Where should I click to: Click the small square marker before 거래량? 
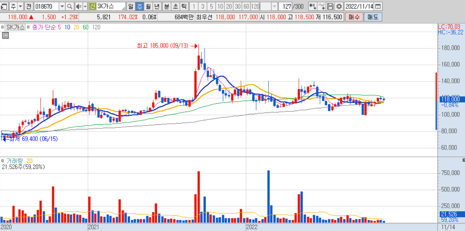(x=2, y=160)
